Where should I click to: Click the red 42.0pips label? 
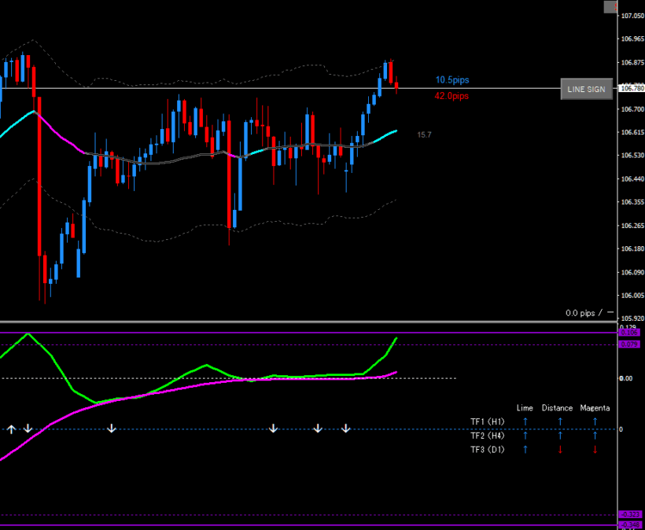coord(451,96)
